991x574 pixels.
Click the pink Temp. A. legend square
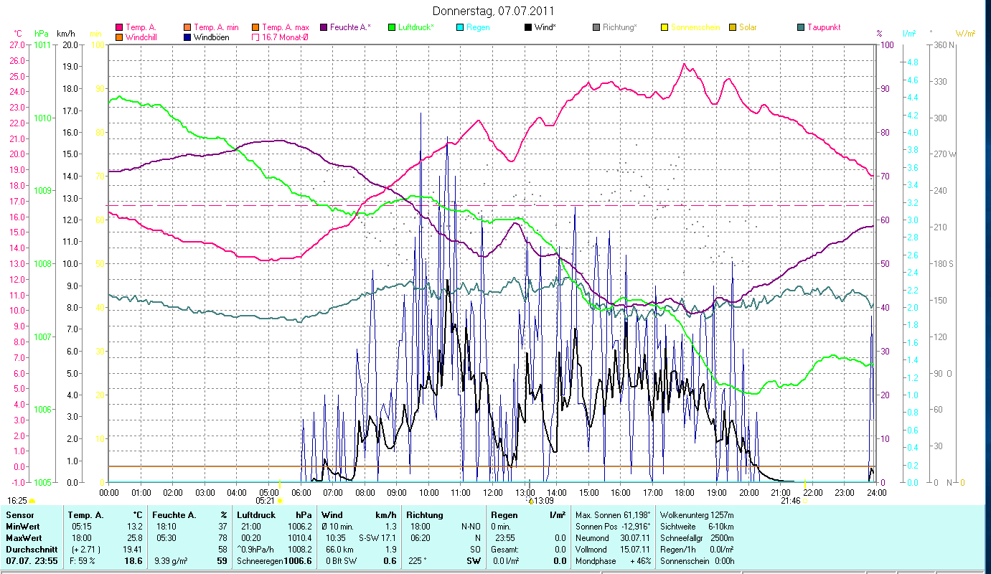[119, 27]
